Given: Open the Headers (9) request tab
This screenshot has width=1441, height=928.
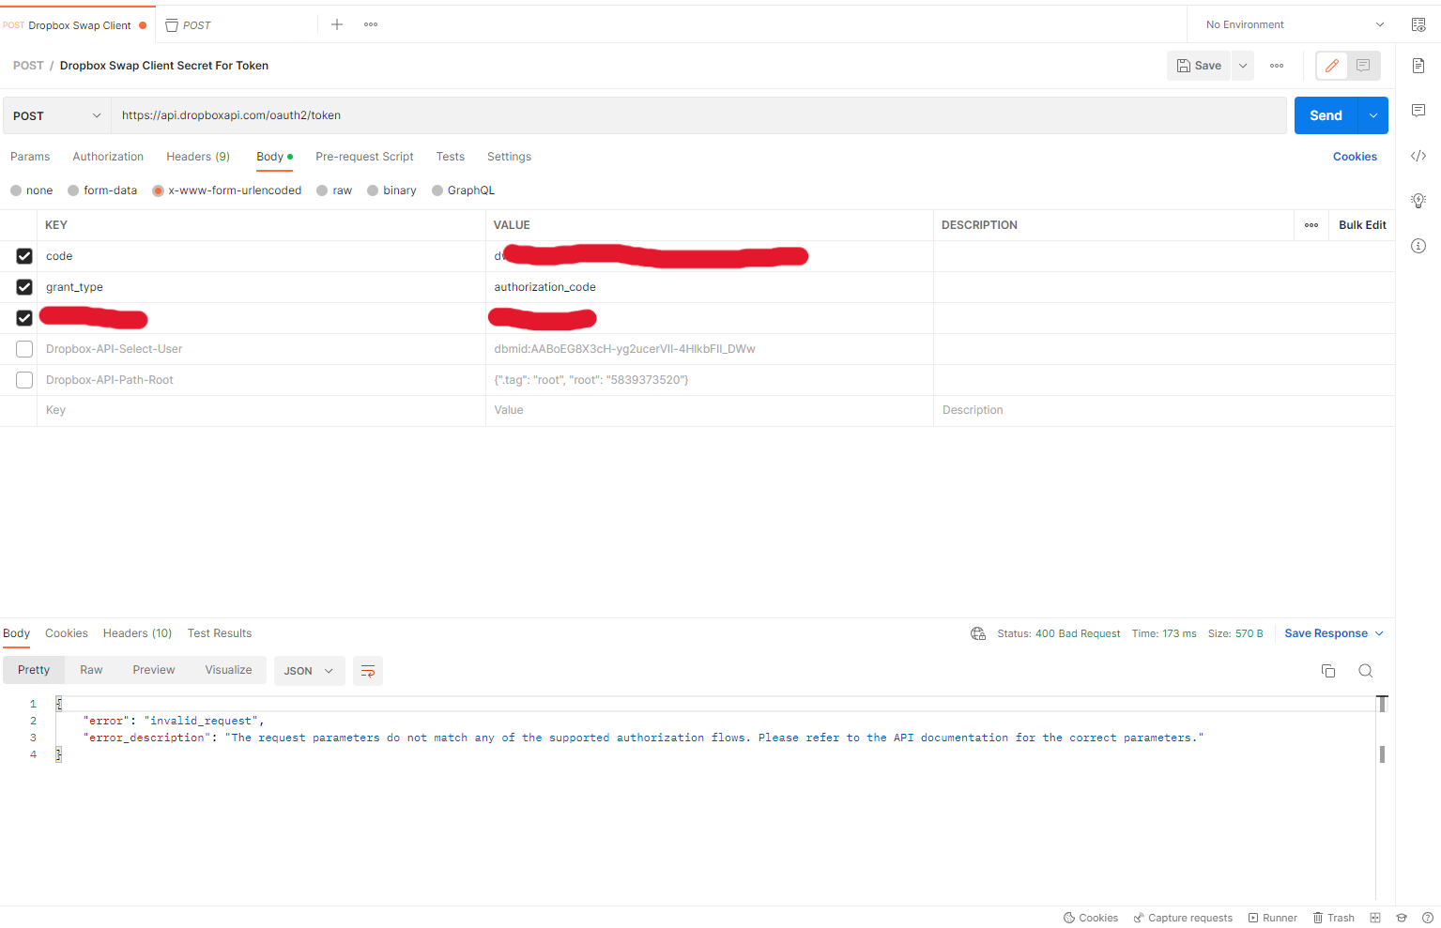Looking at the screenshot, I should 198,157.
